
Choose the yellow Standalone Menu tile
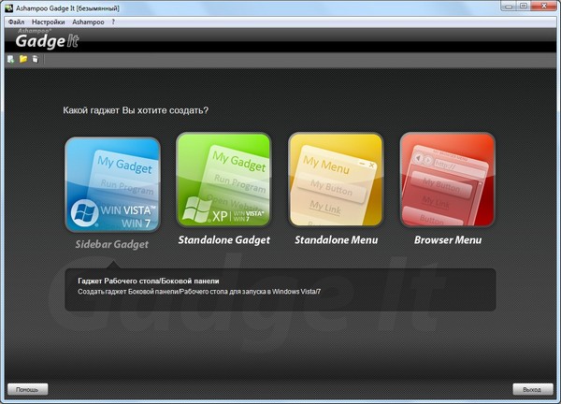336,183
